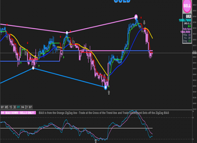Screen dimensions: 197x143
Task: Select the white dot at the mid-chart swing high
Action: (x=67, y=33)
